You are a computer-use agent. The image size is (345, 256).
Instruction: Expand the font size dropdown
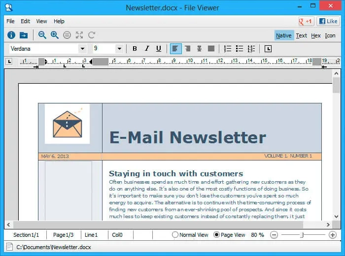pyautogui.click(x=119, y=49)
